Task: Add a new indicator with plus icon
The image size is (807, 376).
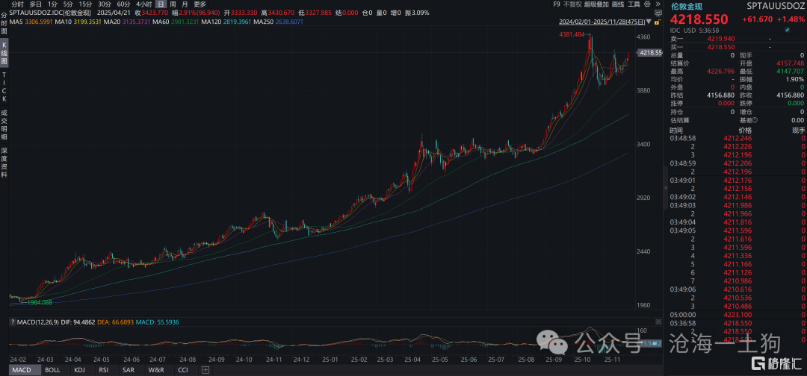Action: 205,370
